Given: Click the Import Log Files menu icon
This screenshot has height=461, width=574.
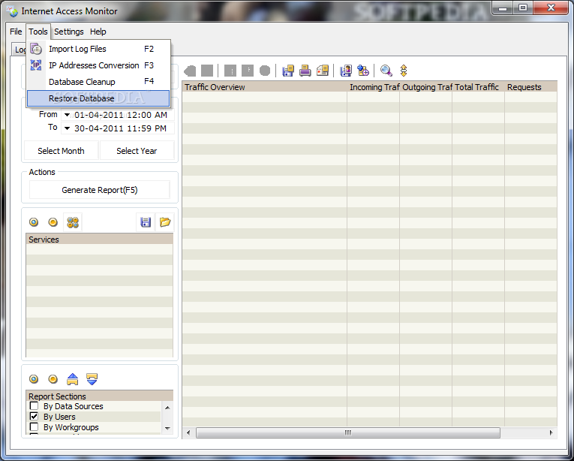Looking at the screenshot, I should [x=36, y=49].
